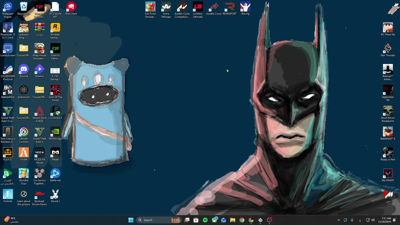Open Battlefield 6 shortcut
Viewport: 400px width, 225px height.
[388, 134]
